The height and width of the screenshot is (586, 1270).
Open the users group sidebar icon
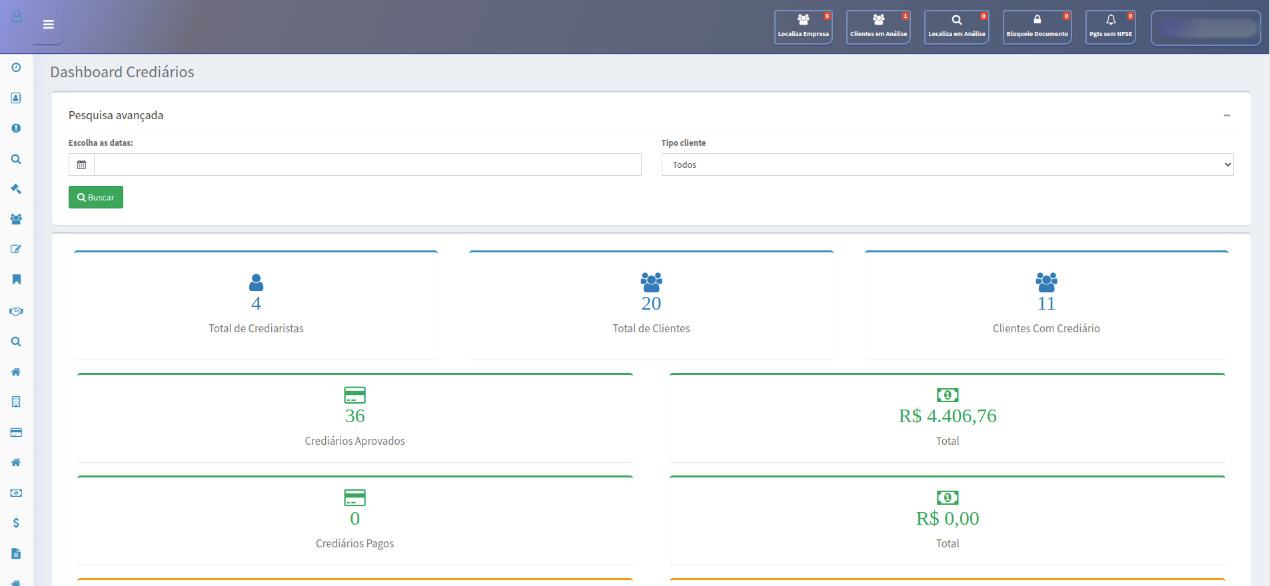pyautogui.click(x=16, y=219)
